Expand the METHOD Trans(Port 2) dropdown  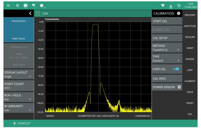[x=167, y=48]
